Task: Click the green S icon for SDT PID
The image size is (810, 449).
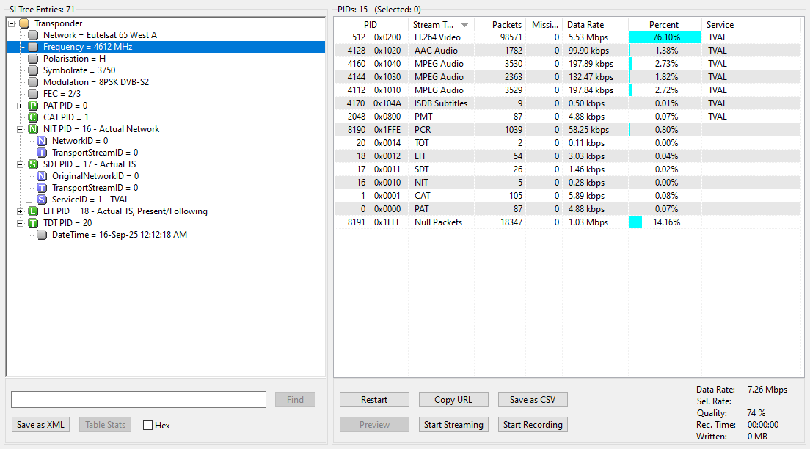Action: pyautogui.click(x=33, y=164)
